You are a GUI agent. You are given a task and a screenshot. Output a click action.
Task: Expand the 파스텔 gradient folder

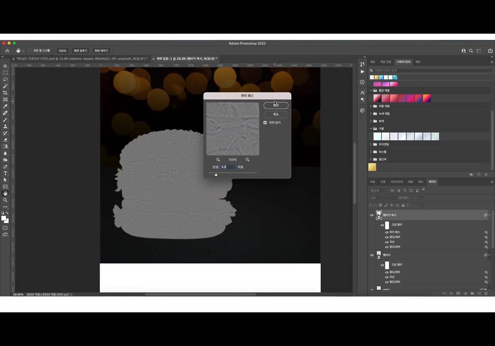click(371, 152)
